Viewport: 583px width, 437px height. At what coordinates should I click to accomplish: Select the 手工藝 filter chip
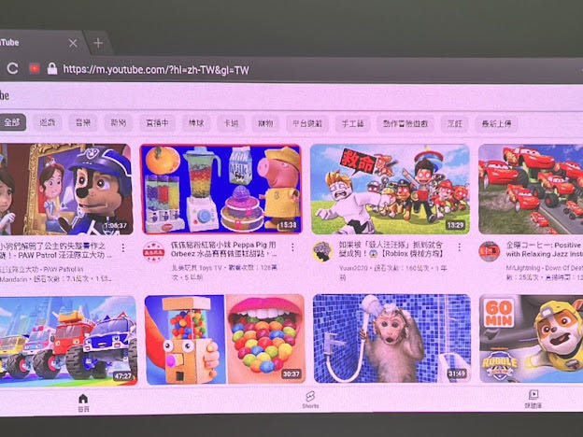[x=352, y=123]
